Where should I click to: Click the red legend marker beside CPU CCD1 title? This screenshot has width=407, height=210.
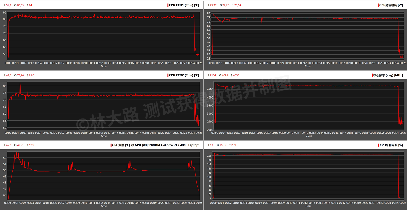(x=167, y=5)
